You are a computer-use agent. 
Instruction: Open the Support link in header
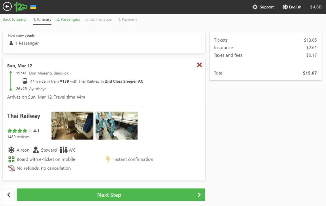263,7
